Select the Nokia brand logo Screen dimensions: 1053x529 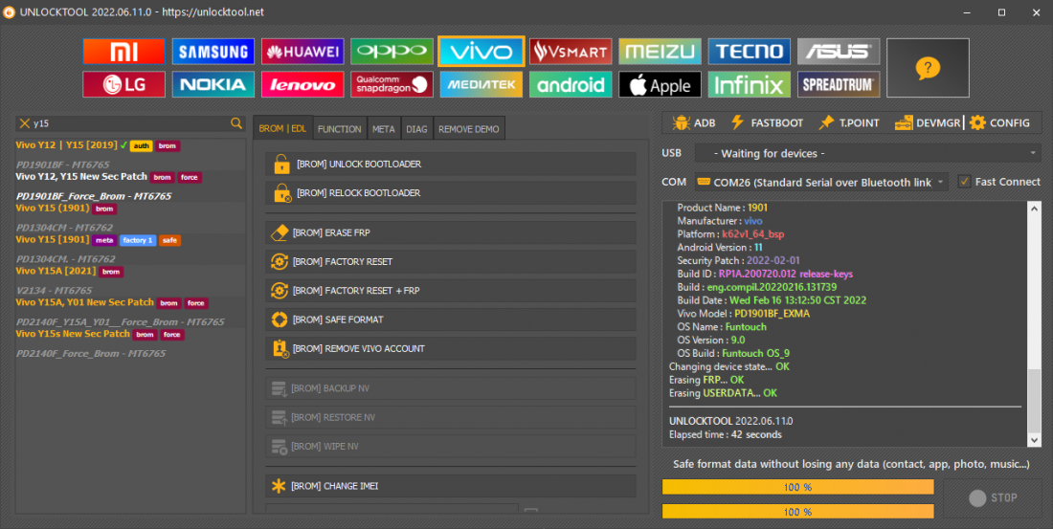[x=213, y=84]
